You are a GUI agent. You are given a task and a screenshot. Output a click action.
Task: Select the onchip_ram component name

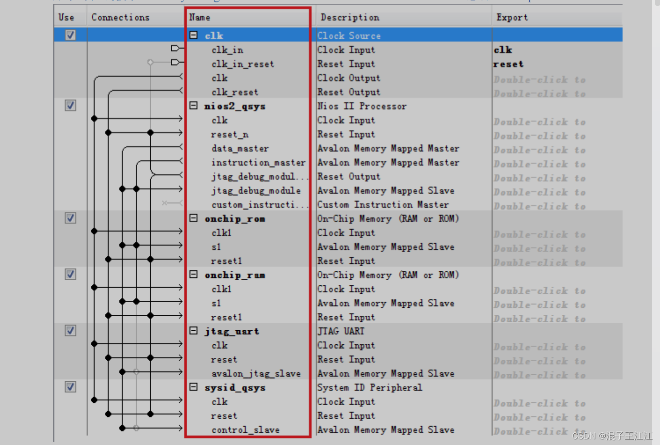[x=235, y=275]
